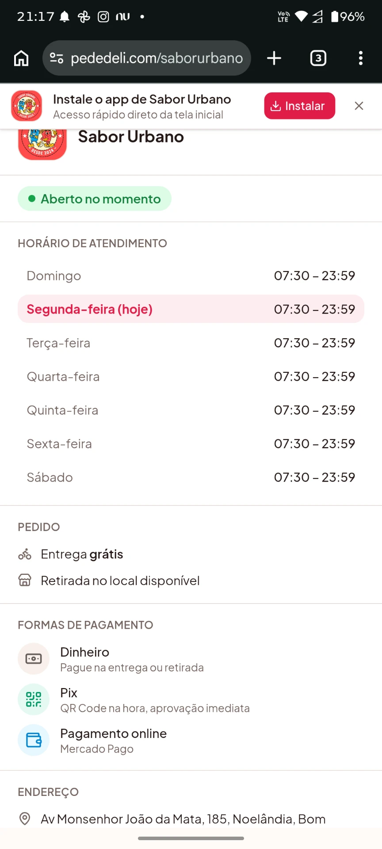Tap the store pickup icon

coord(25,580)
